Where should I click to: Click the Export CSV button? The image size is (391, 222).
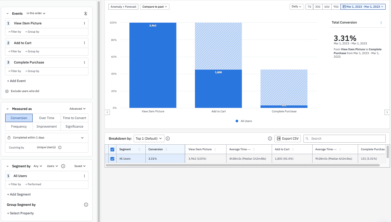288,138
